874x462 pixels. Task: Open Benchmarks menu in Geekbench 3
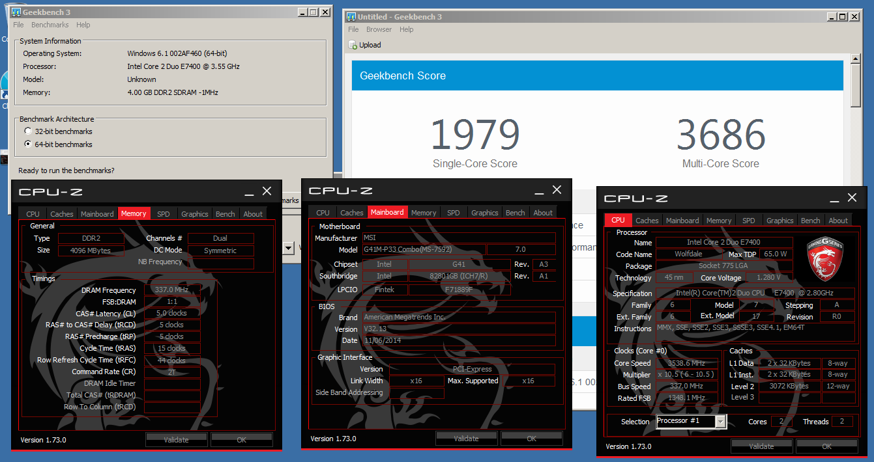(50, 25)
